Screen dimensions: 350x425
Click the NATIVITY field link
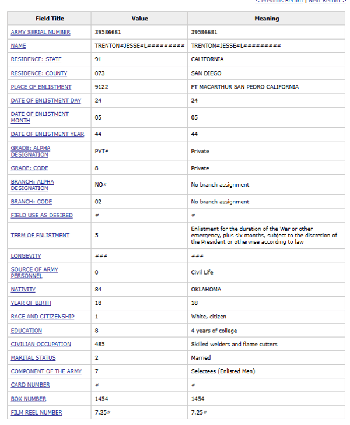(23, 290)
